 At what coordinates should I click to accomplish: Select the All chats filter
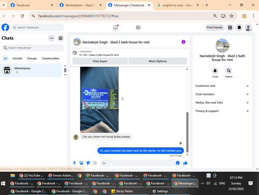pos(6,58)
